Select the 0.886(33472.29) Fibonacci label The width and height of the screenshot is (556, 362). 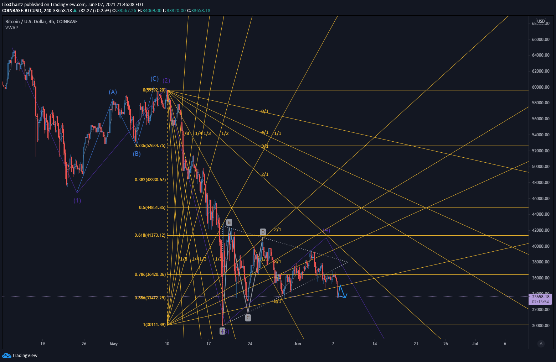150,298
